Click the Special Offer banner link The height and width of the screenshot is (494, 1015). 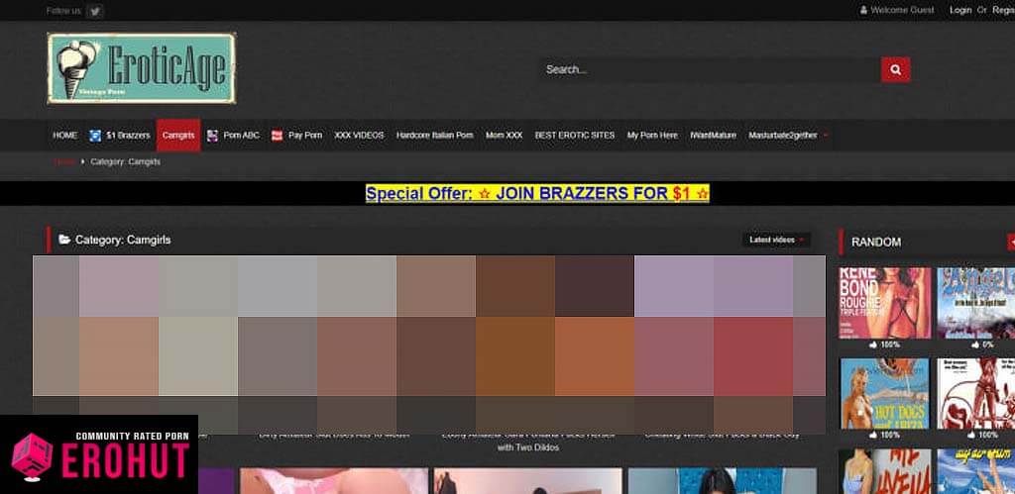click(x=537, y=193)
